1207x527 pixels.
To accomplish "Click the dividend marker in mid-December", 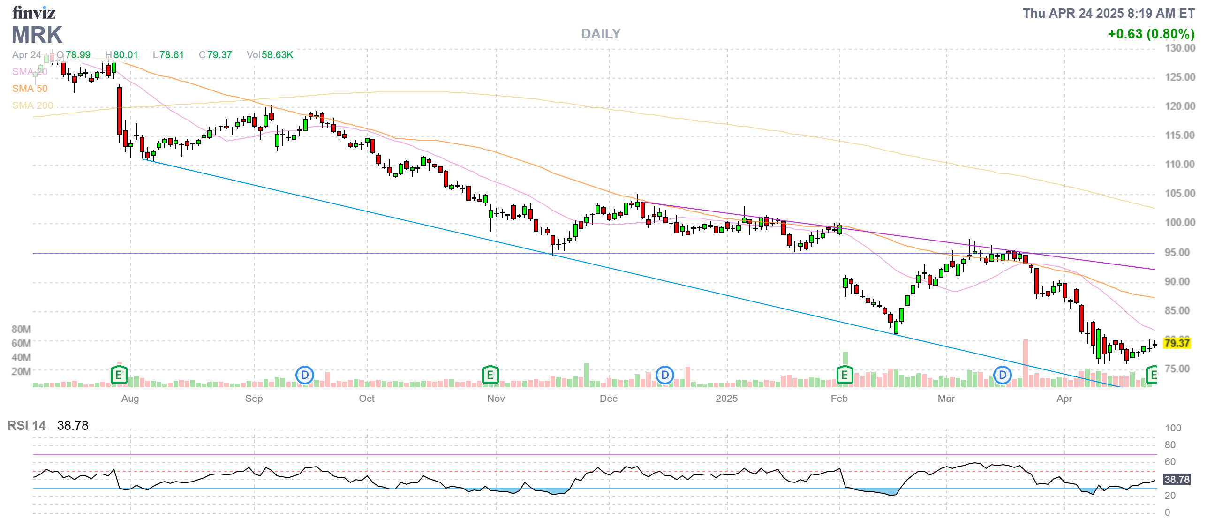I will [x=665, y=375].
